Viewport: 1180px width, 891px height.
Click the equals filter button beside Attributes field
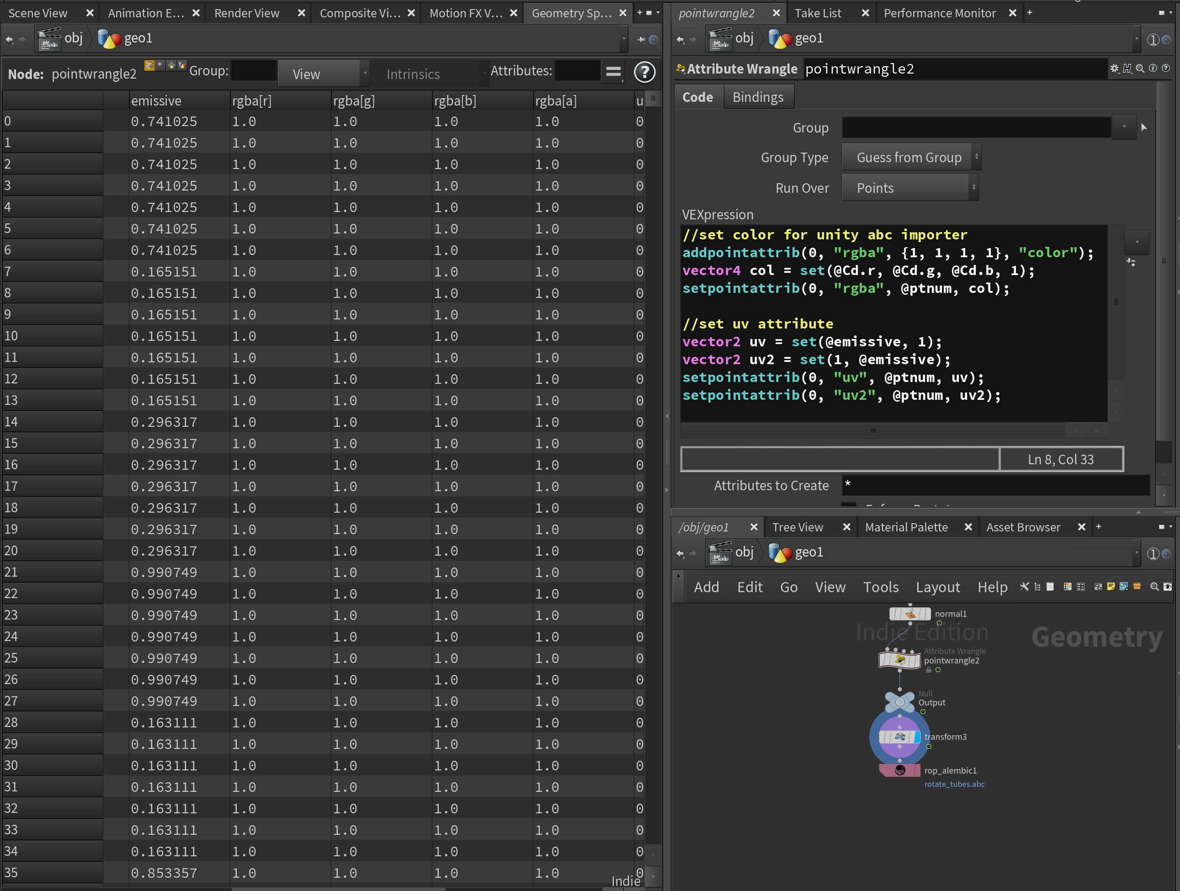click(x=613, y=72)
